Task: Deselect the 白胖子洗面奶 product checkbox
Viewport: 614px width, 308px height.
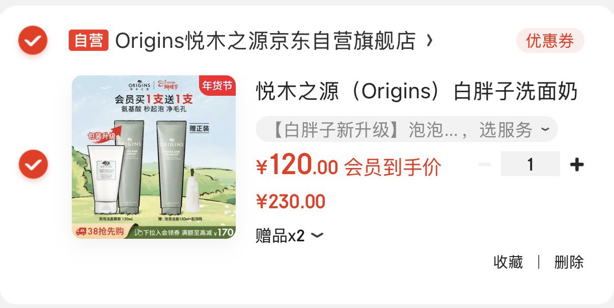Action: [x=33, y=164]
